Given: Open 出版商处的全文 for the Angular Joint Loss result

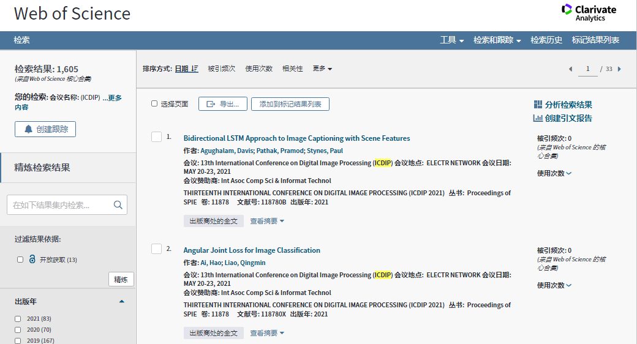Looking at the screenshot, I should click(214, 333).
